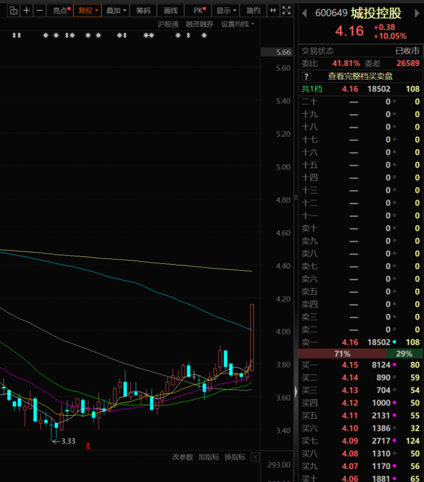This screenshot has width=424, height=482.
Task: Open the PK comparison feature
Action: (199, 11)
